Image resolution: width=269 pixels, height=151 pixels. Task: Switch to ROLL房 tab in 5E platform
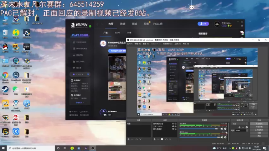pyautogui.click(x=158, y=24)
